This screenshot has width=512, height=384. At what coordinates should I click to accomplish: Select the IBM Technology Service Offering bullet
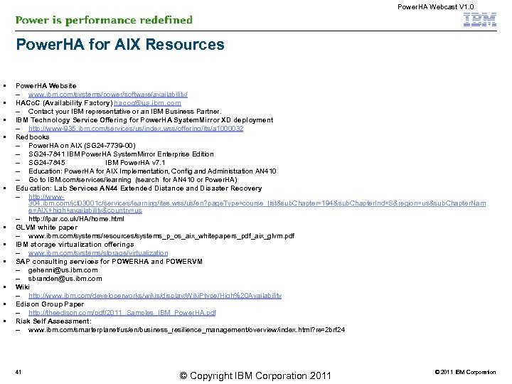[144, 120]
